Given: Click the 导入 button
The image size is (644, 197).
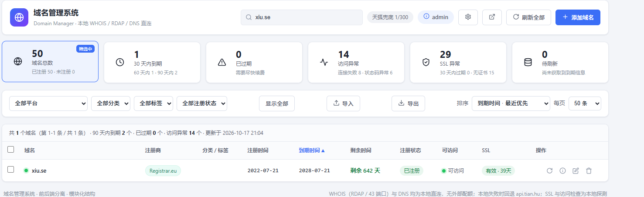Looking at the screenshot, I should click(x=343, y=104).
